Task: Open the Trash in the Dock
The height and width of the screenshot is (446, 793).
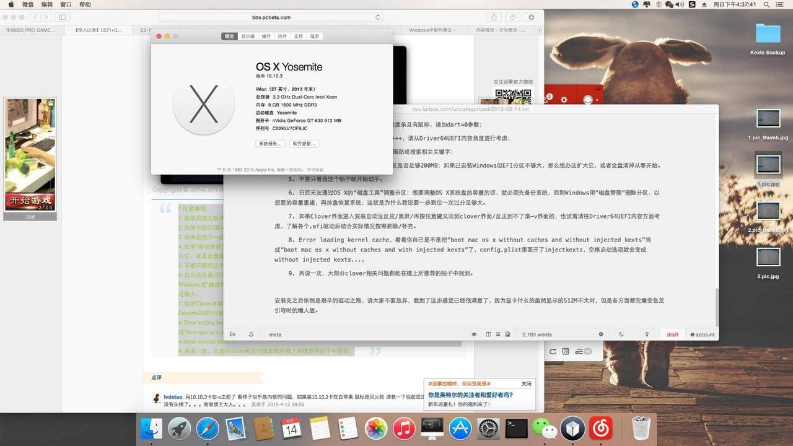Action: 641,428
